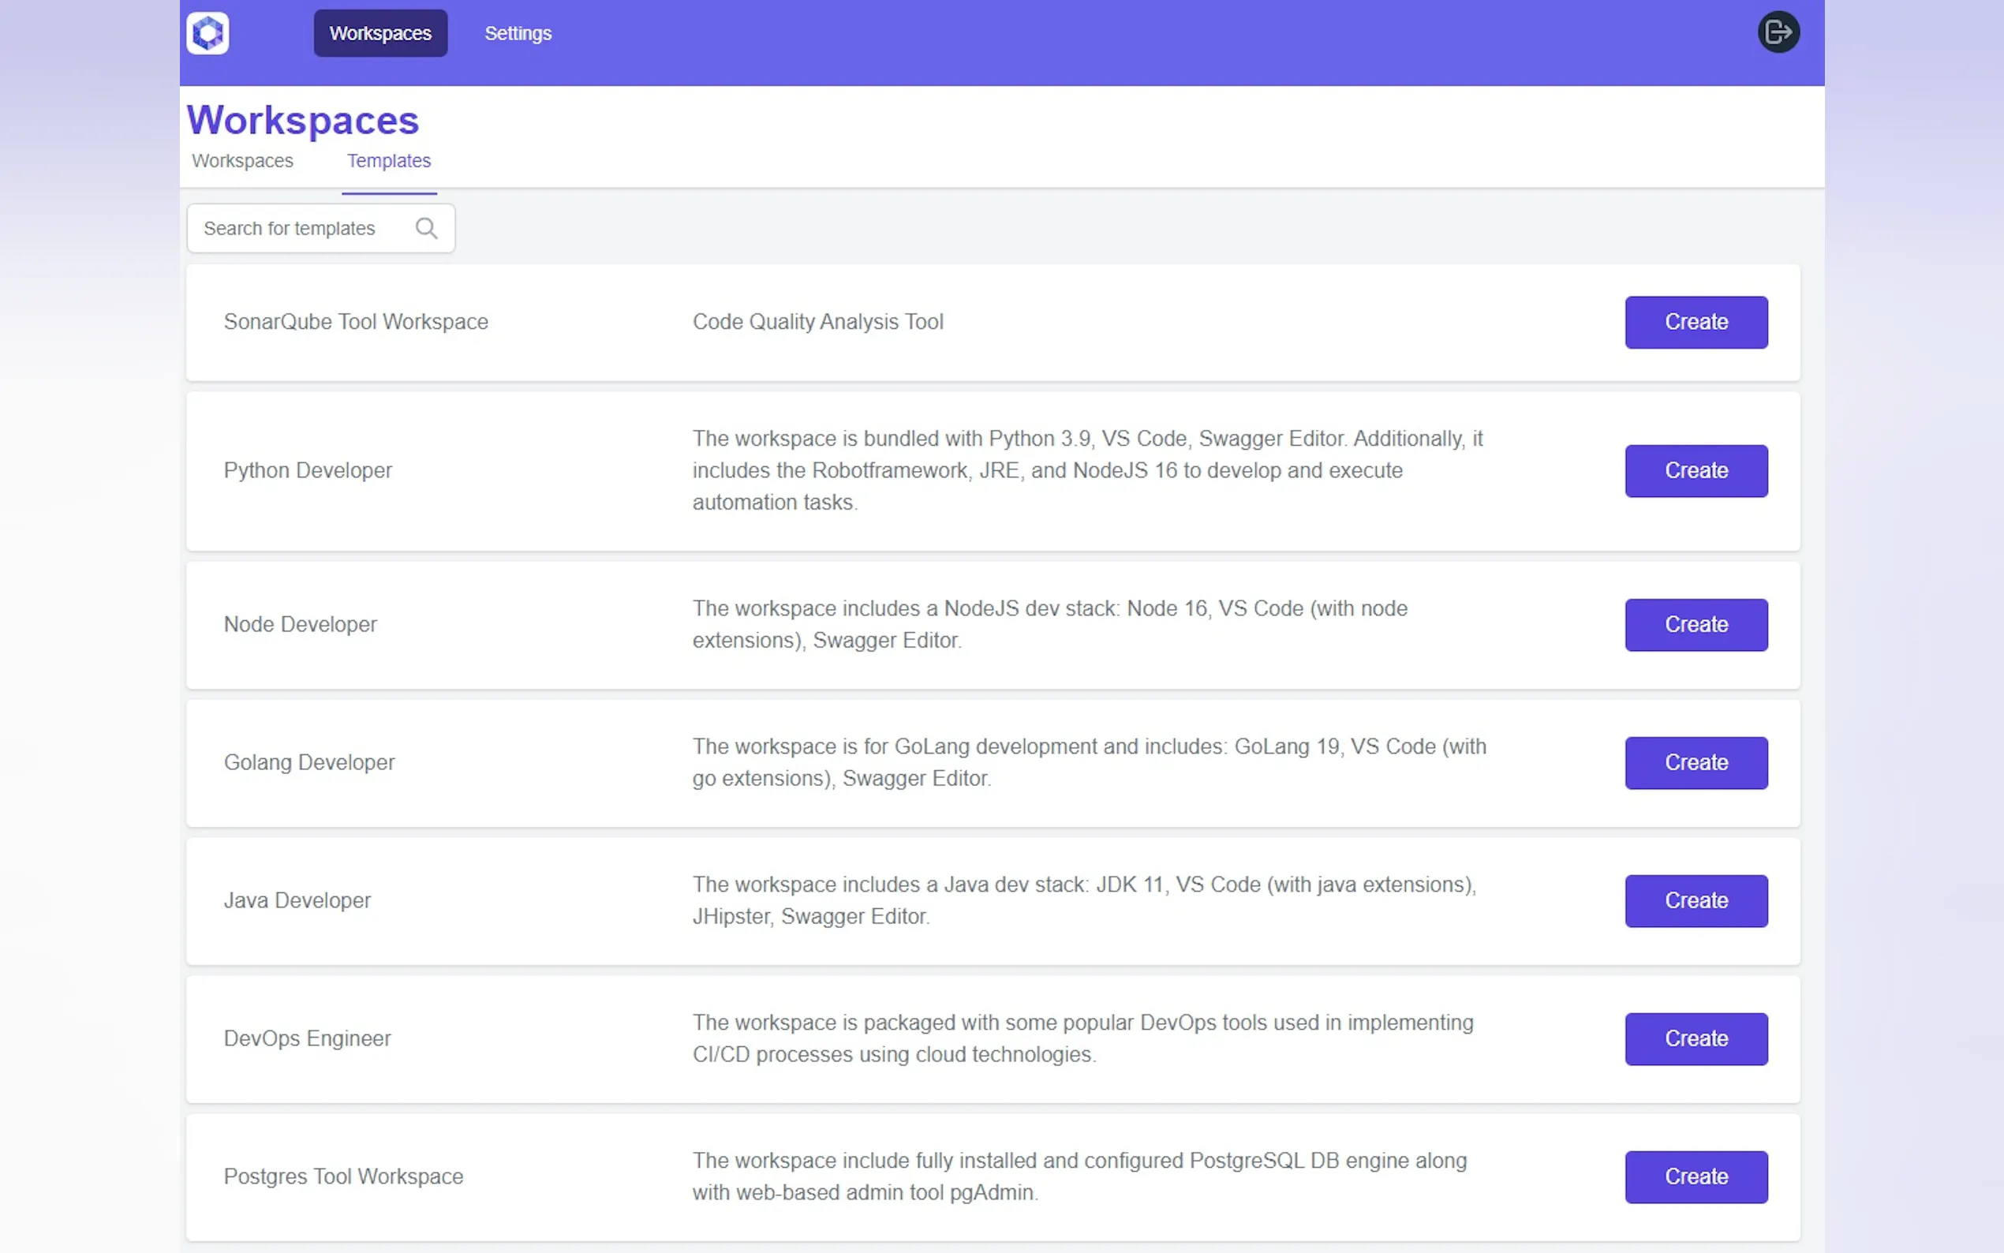Open Workspaces in the top navigation

tap(380, 33)
